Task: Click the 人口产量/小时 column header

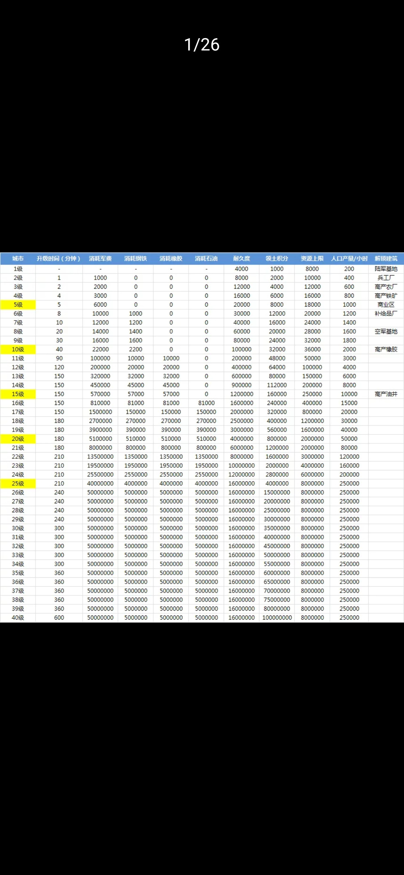Action: pyautogui.click(x=349, y=258)
